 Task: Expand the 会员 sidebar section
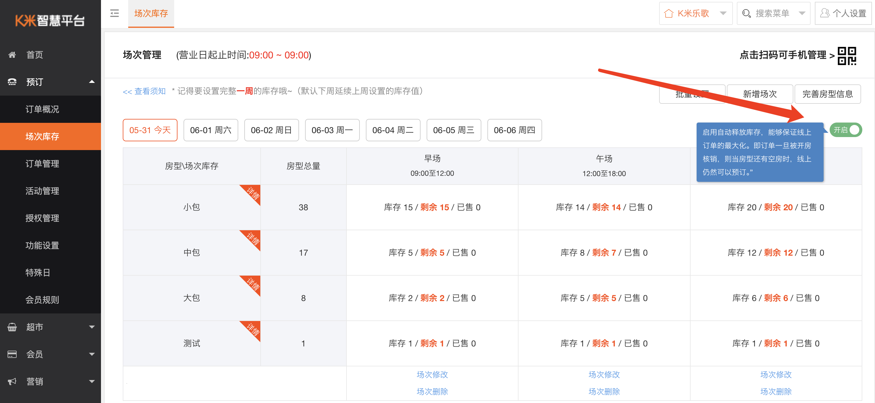point(92,354)
